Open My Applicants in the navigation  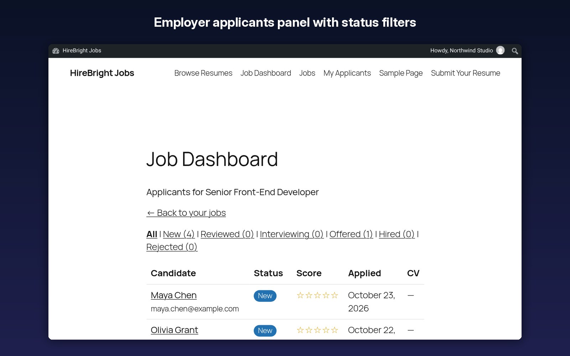click(x=347, y=73)
